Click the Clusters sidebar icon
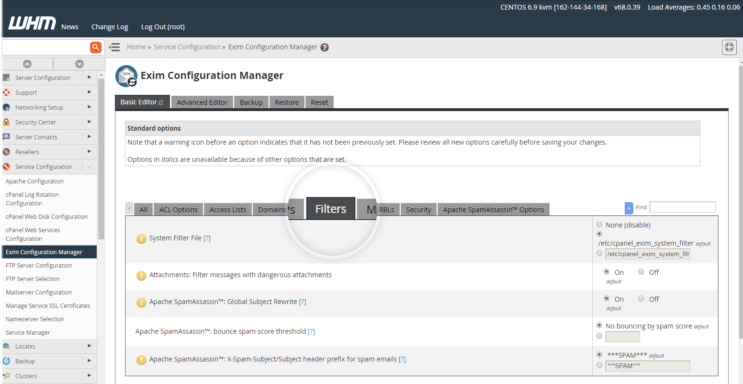The image size is (743, 384). 6,376
